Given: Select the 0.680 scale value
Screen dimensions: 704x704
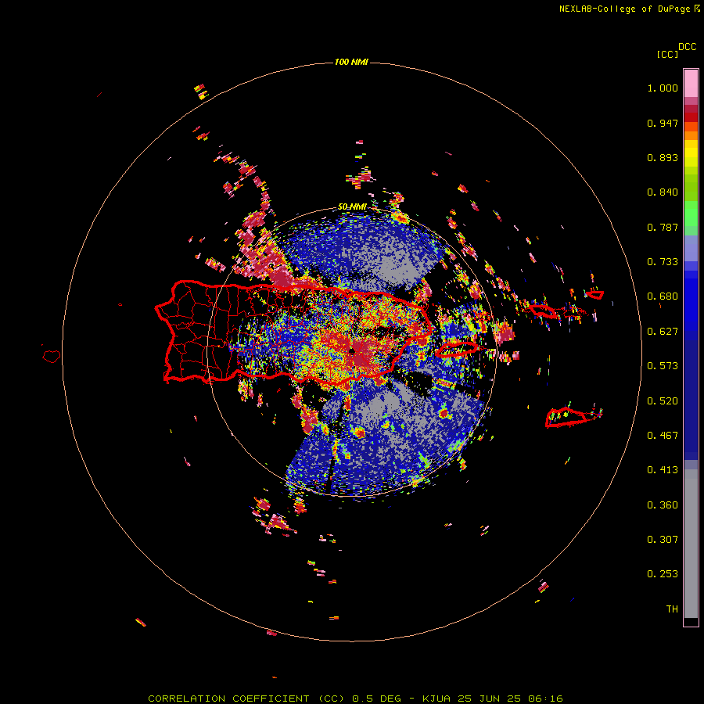Looking at the screenshot, I should pos(663,296).
